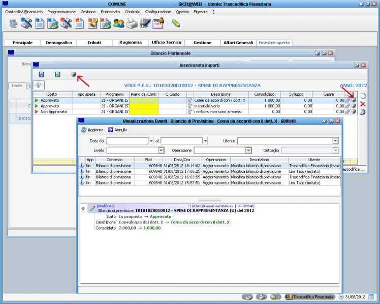Click the new blank row icon right of the grid
Image resolution: width=380 pixels, height=304 pixels.
coord(363,96)
